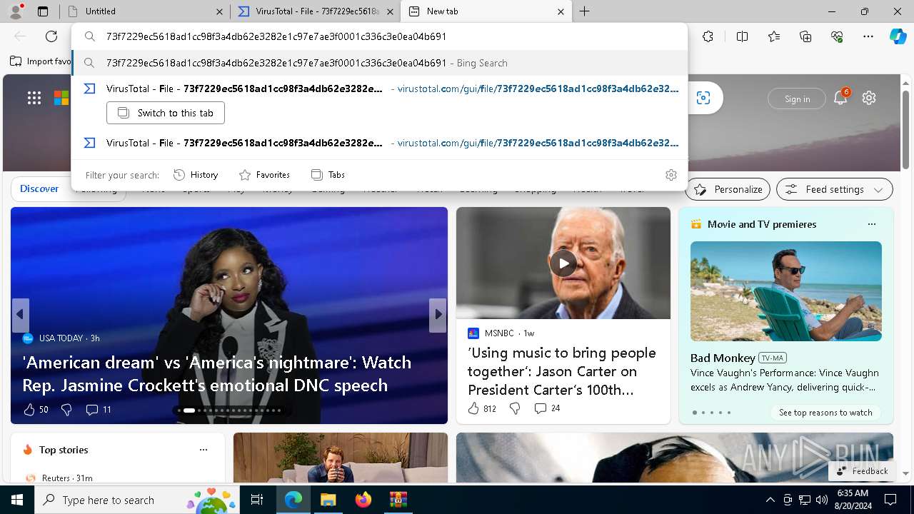Screen dimensions: 914x514
Task: Select first VirusTotal File suggestion
Action: (379, 89)
